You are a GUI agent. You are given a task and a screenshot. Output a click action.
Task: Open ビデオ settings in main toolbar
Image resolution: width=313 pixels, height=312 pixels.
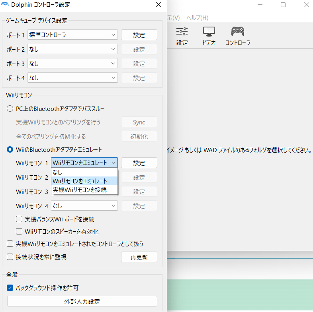click(x=209, y=36)
